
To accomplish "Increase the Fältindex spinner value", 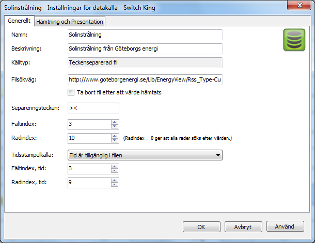I will 114,122.
